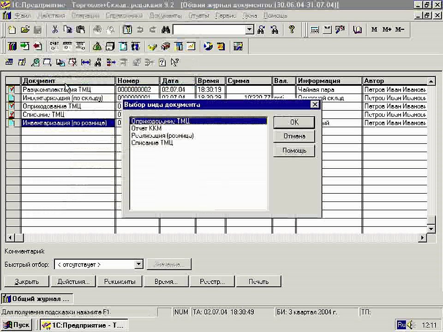Click the magnifier view icon in journal toolbar
443x332 pixels.
click(35, 62)
